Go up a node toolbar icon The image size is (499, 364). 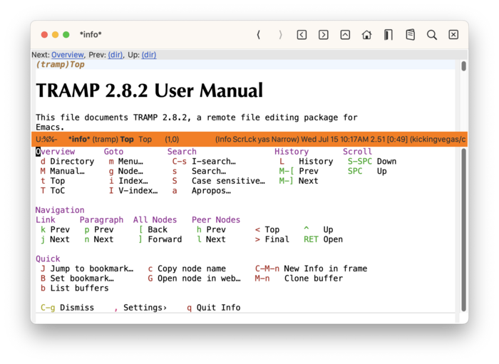pyautogui.click(x=345, y=35)
